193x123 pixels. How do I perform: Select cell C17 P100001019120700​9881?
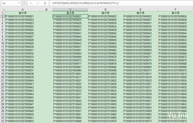point(70,67)
